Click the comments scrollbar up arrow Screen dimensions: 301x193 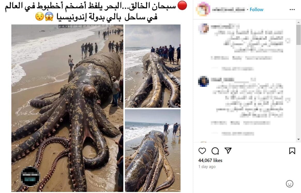298,22
